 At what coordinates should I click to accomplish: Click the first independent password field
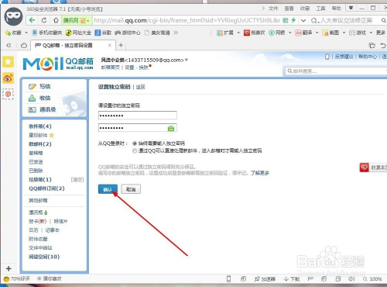point(138,116)
